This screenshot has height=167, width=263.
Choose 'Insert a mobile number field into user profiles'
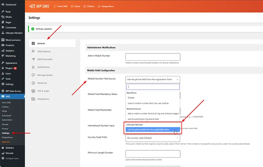point(148,103)
